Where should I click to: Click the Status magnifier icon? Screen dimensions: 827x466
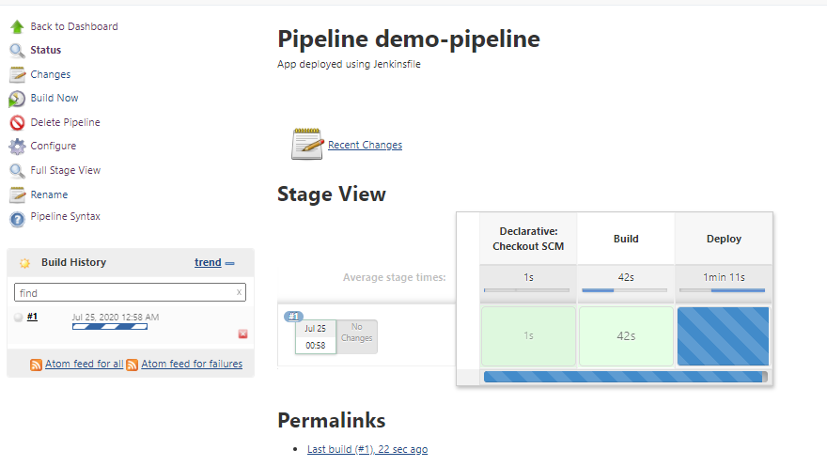(17, 51)
